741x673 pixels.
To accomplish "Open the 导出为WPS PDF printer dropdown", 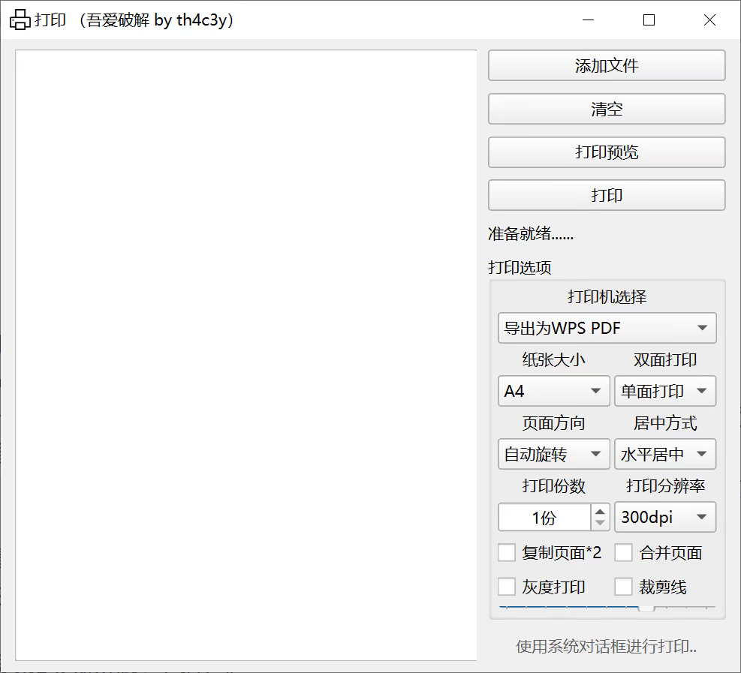I will point(606,328).
